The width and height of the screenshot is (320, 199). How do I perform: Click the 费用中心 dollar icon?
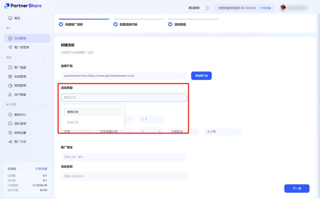(x=10, y=114)
